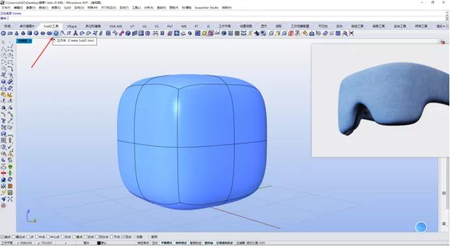This screenshot has height=246, width=450.
Task: Switch to the VSR-MR toolbar tab
Action: pos(116,26)
